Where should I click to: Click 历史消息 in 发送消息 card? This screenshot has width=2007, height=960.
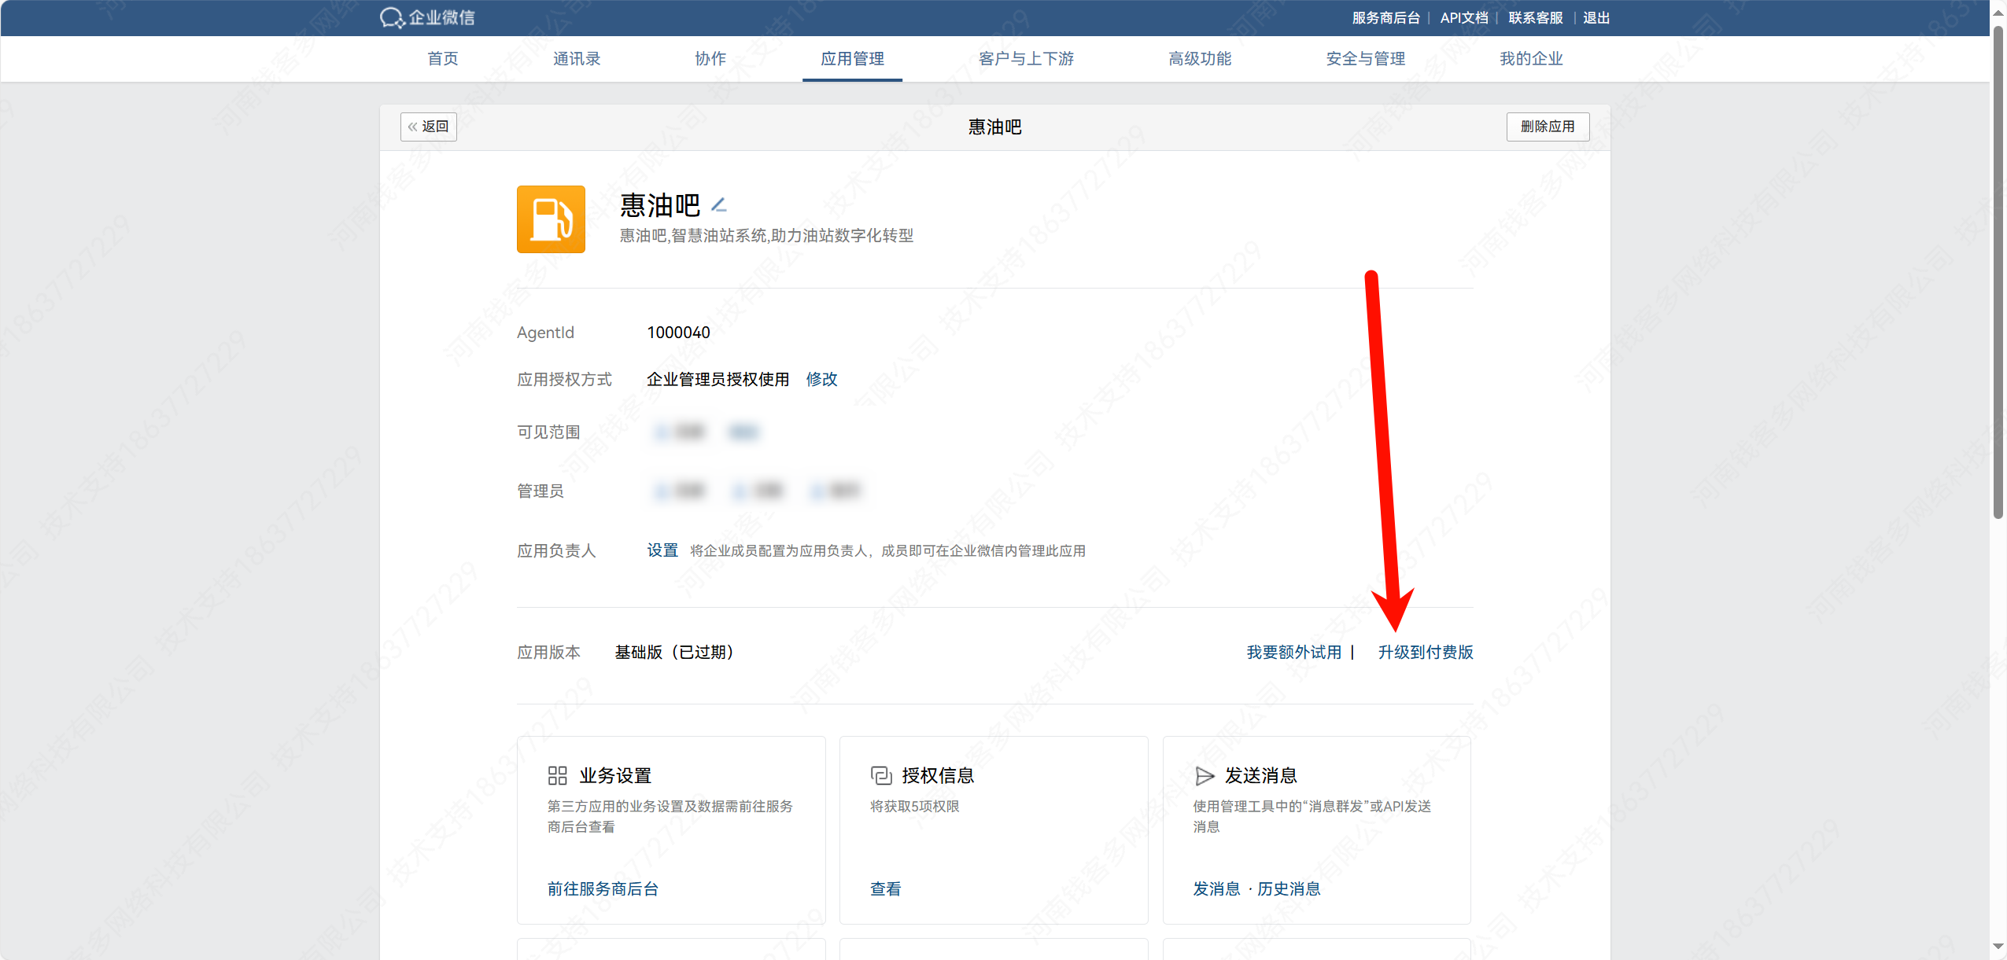click(1288, 888)
